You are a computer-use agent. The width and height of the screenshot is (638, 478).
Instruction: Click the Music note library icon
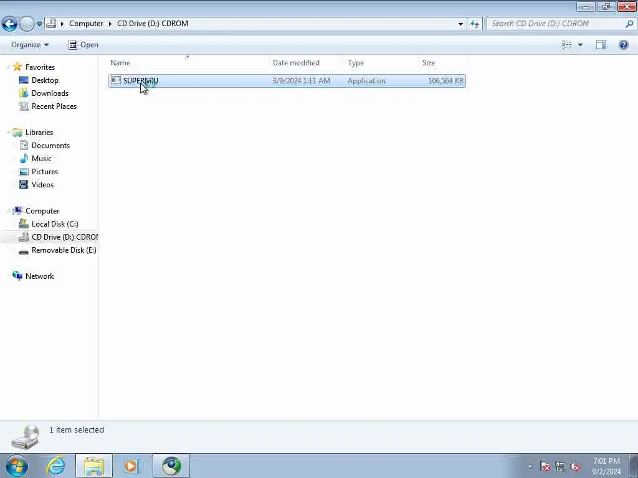click(24, 159)
